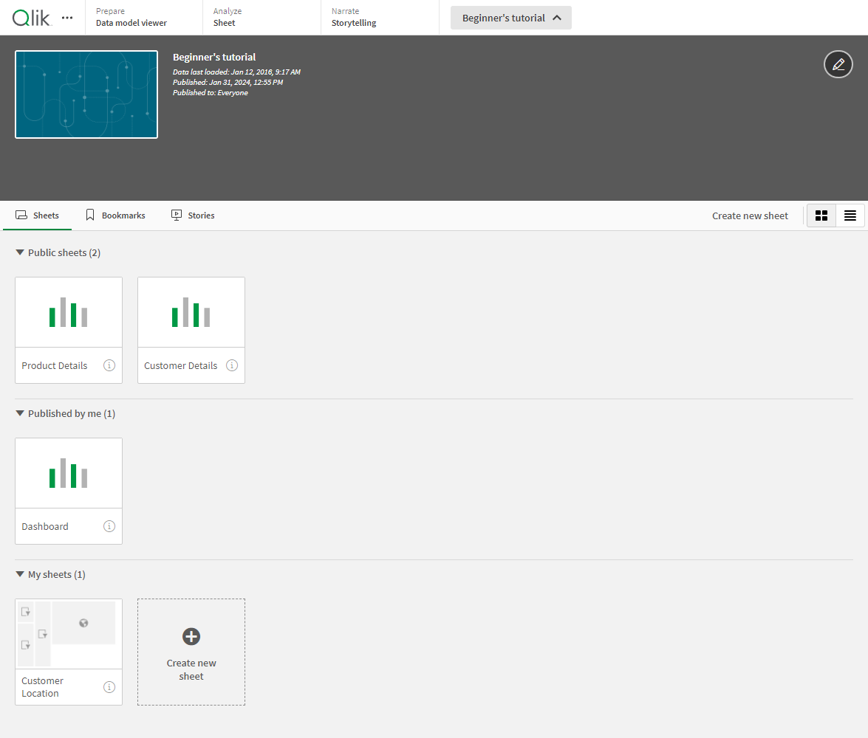Collapse the Public sheets section
Image resolution: width=868 pixels, height=738 pixels.
click(20, 253)
